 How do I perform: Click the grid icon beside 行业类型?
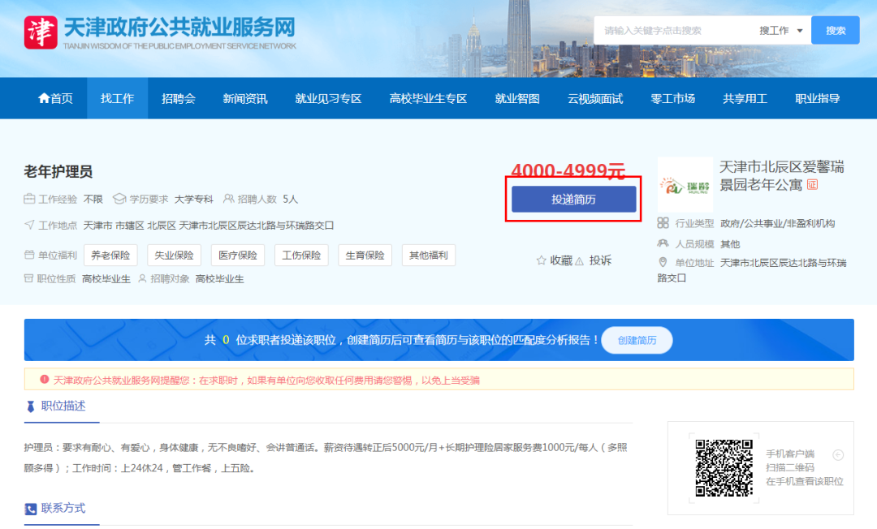[663, 223]
